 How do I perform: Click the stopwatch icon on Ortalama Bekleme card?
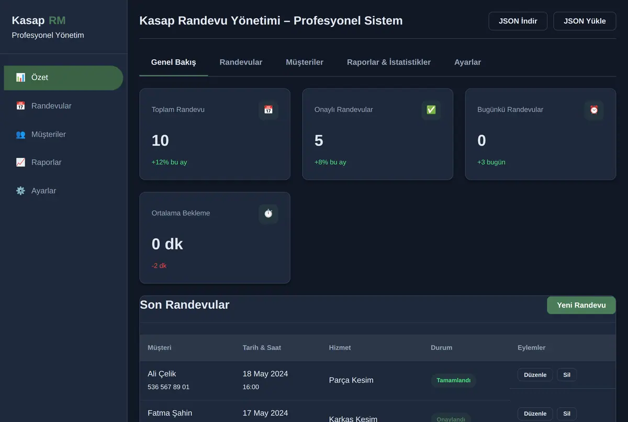(x=268, y=214)
